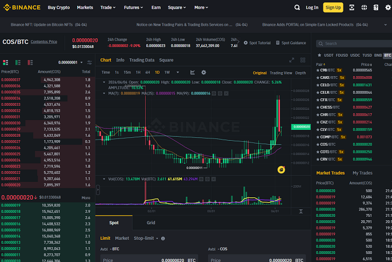Sort the pair list by Price column

click(366, 65)
